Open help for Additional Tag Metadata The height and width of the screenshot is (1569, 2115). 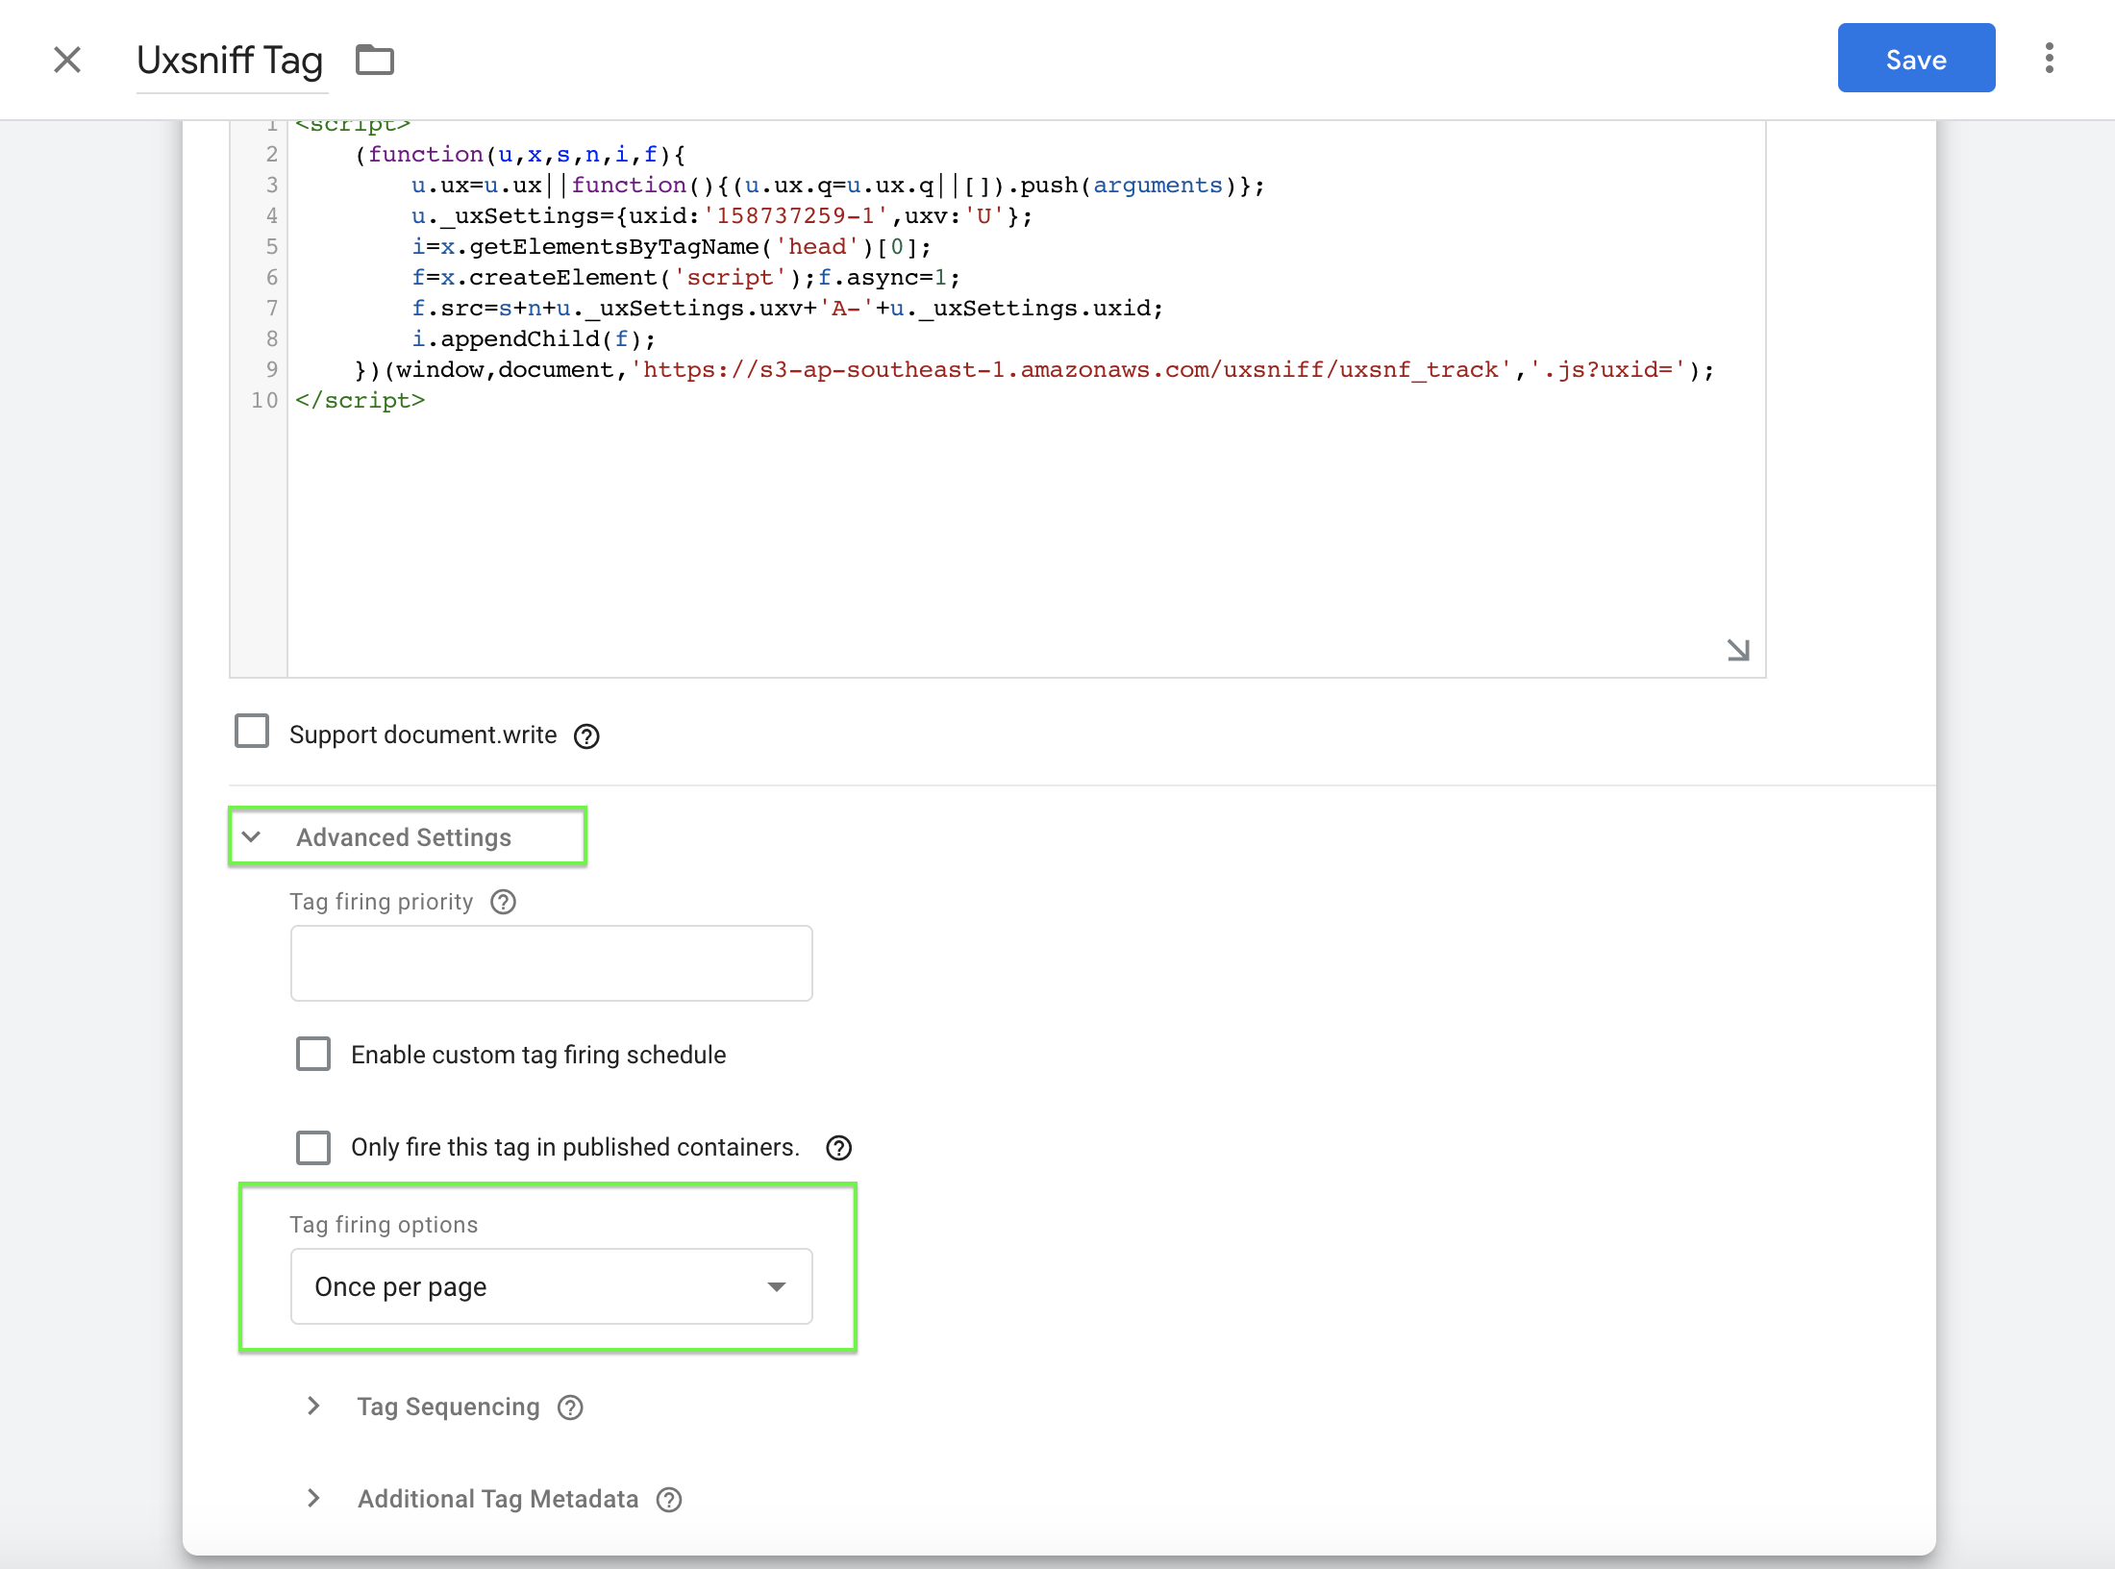669,1500
